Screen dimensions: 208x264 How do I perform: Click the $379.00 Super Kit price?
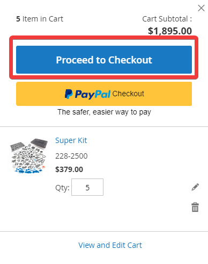click(69, 169)
